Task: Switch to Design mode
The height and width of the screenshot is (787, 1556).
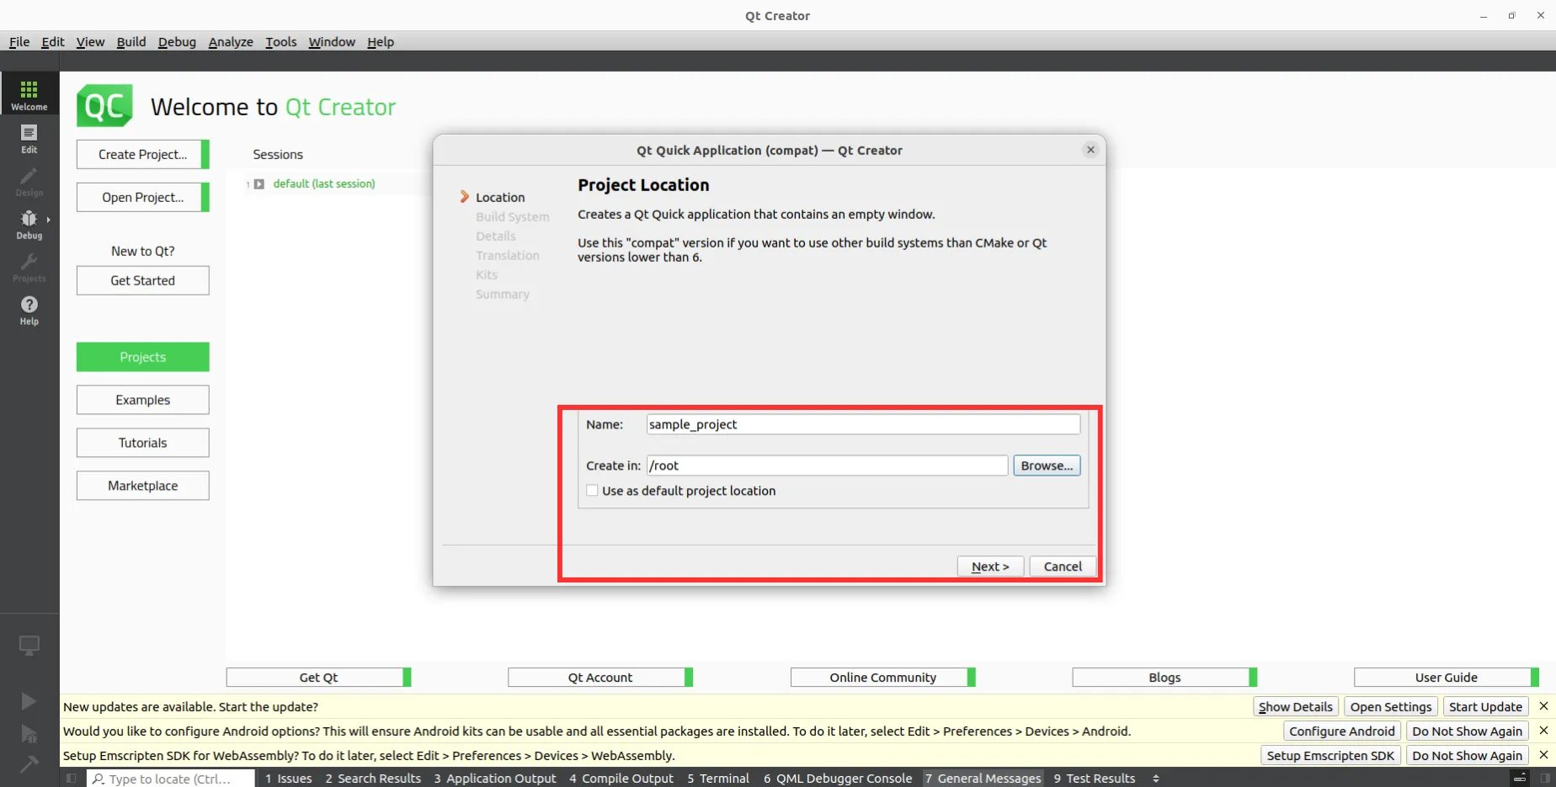Action: point(29,179)
